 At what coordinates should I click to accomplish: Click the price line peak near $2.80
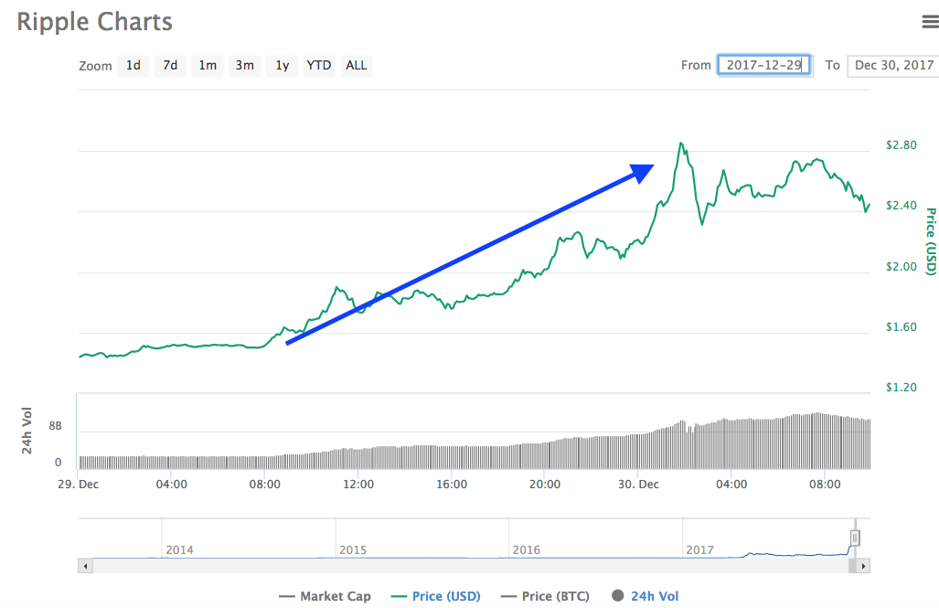681,144
